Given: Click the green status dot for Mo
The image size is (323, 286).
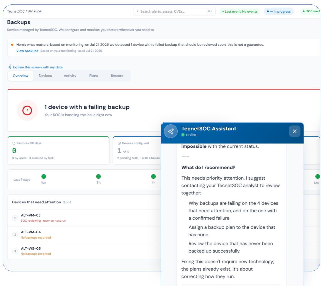Looking at the screenshot, I should pyautogui.click(x=318, y=176).
